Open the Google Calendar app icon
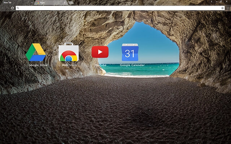This screenshot has width=231, height=144. [130, 52]
